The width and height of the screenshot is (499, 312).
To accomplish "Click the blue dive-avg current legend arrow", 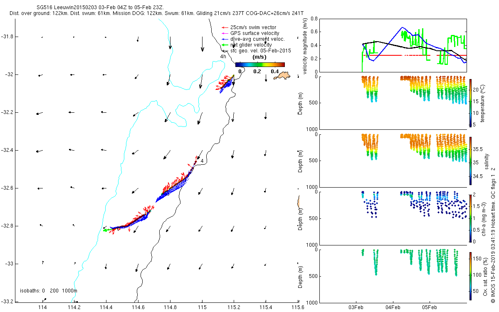I will pos(225,39).
